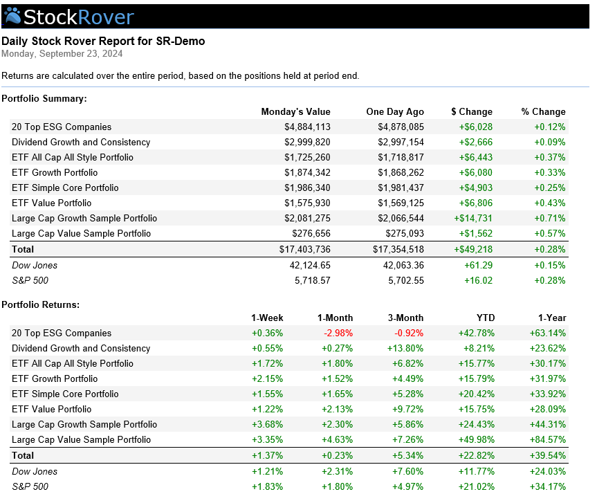Click ETF Simple Core Portfolio summary row
Viewport: 597px width, 503px height.
point(289,188)
